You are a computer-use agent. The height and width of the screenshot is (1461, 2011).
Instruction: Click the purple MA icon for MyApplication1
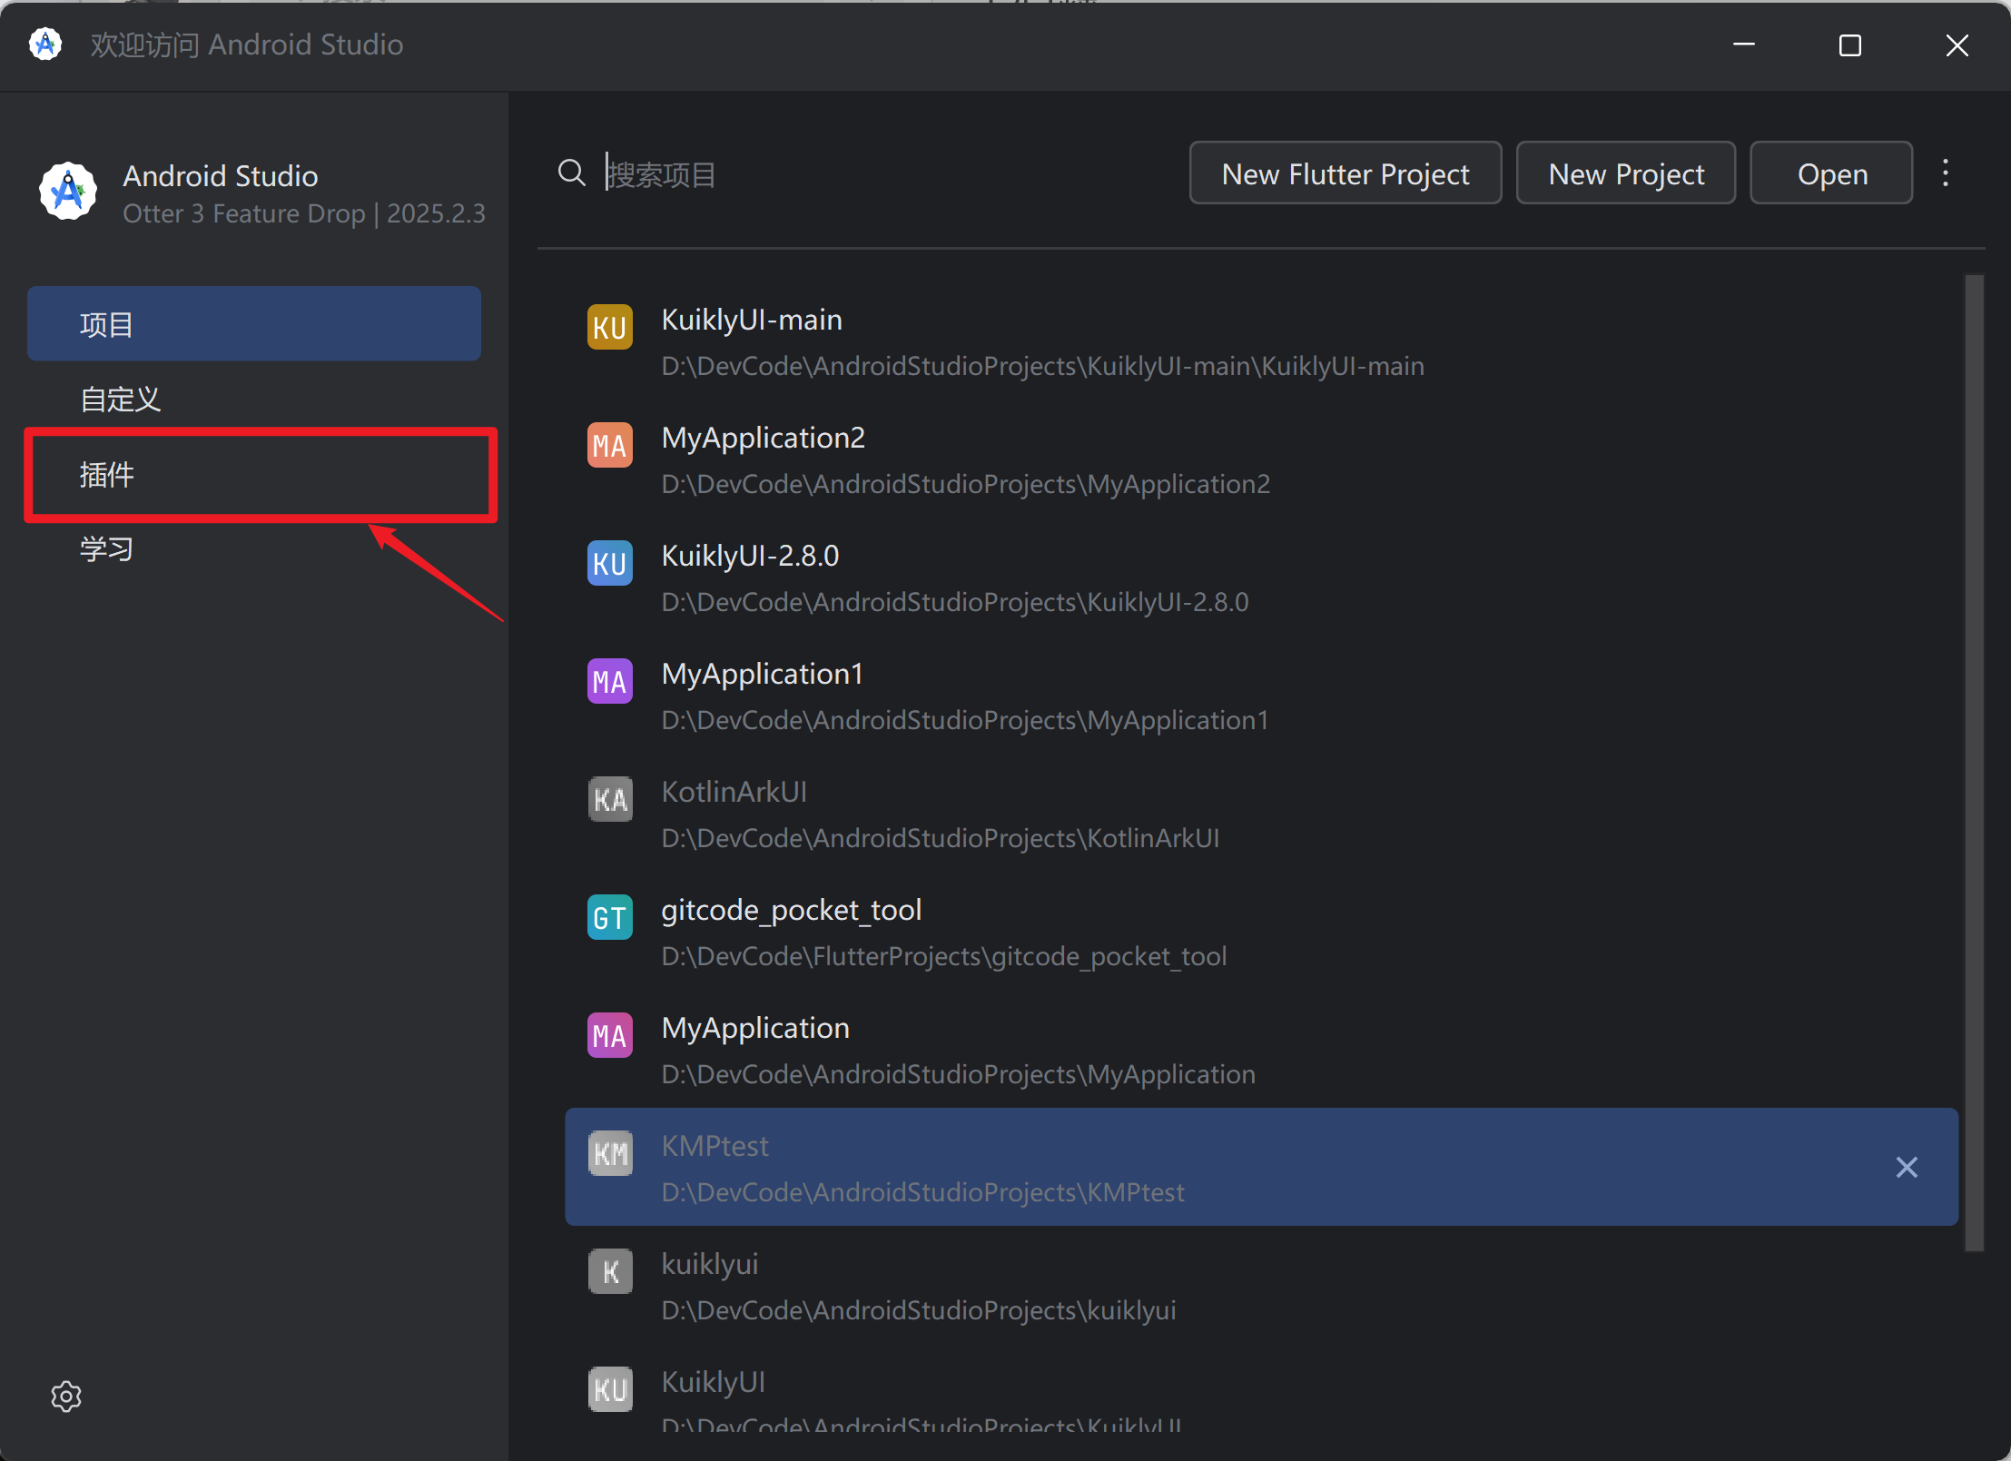tap(610, 682)
